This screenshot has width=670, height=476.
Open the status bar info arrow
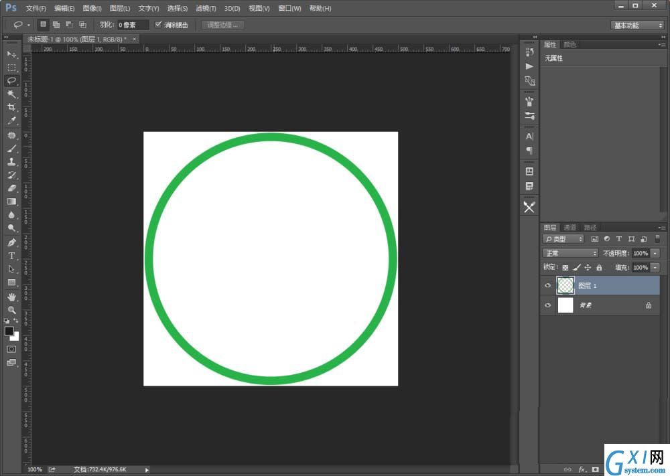(x=147, y=469)
